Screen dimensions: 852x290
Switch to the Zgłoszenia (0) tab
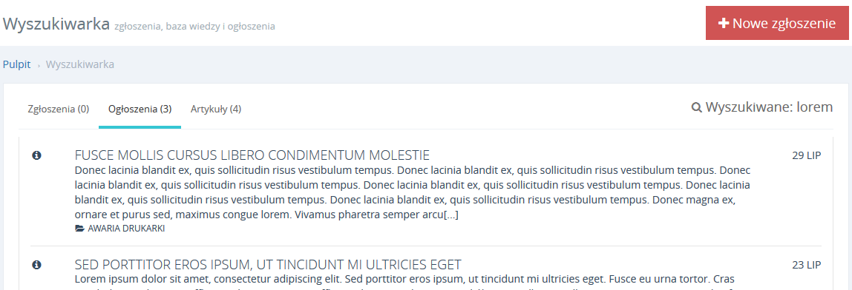coord(58,109)
